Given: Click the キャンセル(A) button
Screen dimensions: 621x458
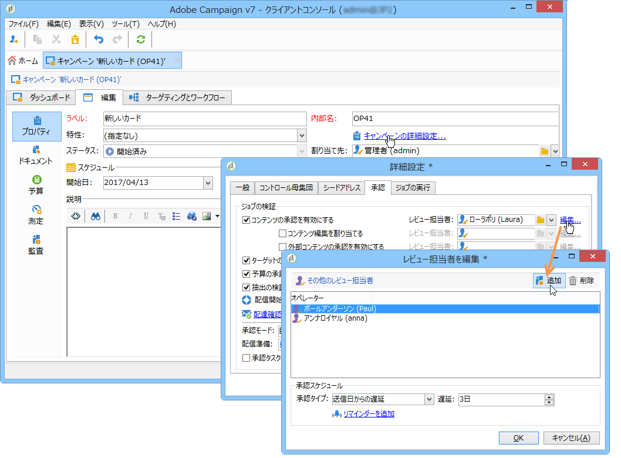Looking at the screenshot, I should coord(571,438).
